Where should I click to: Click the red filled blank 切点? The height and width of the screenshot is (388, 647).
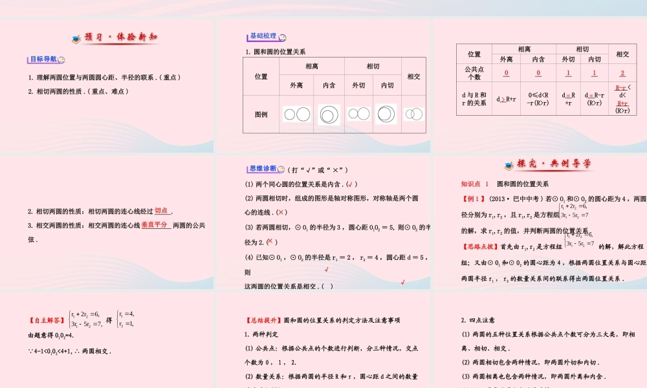coord(161,211)
